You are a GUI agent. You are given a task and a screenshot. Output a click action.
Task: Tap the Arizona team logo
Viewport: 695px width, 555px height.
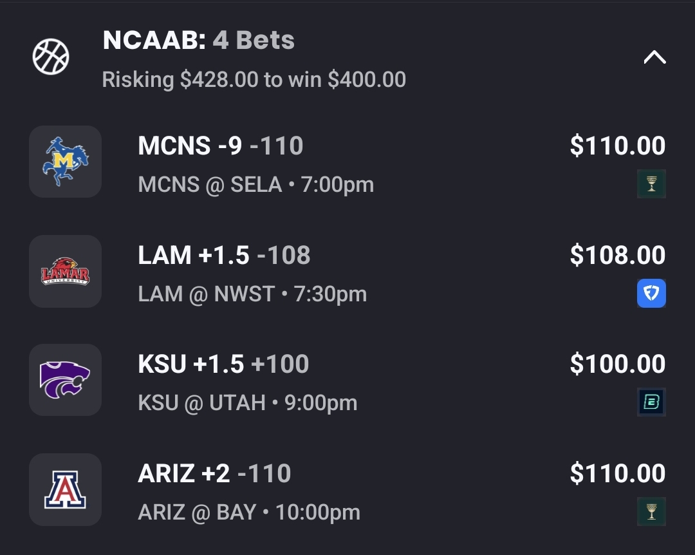66,489
